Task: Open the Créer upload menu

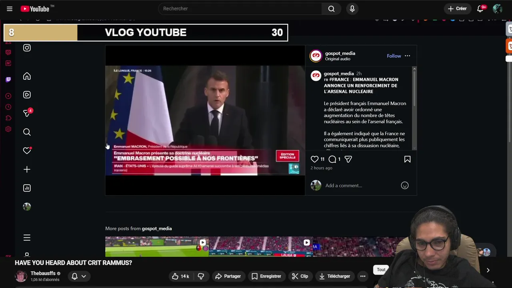Action: 457,8
